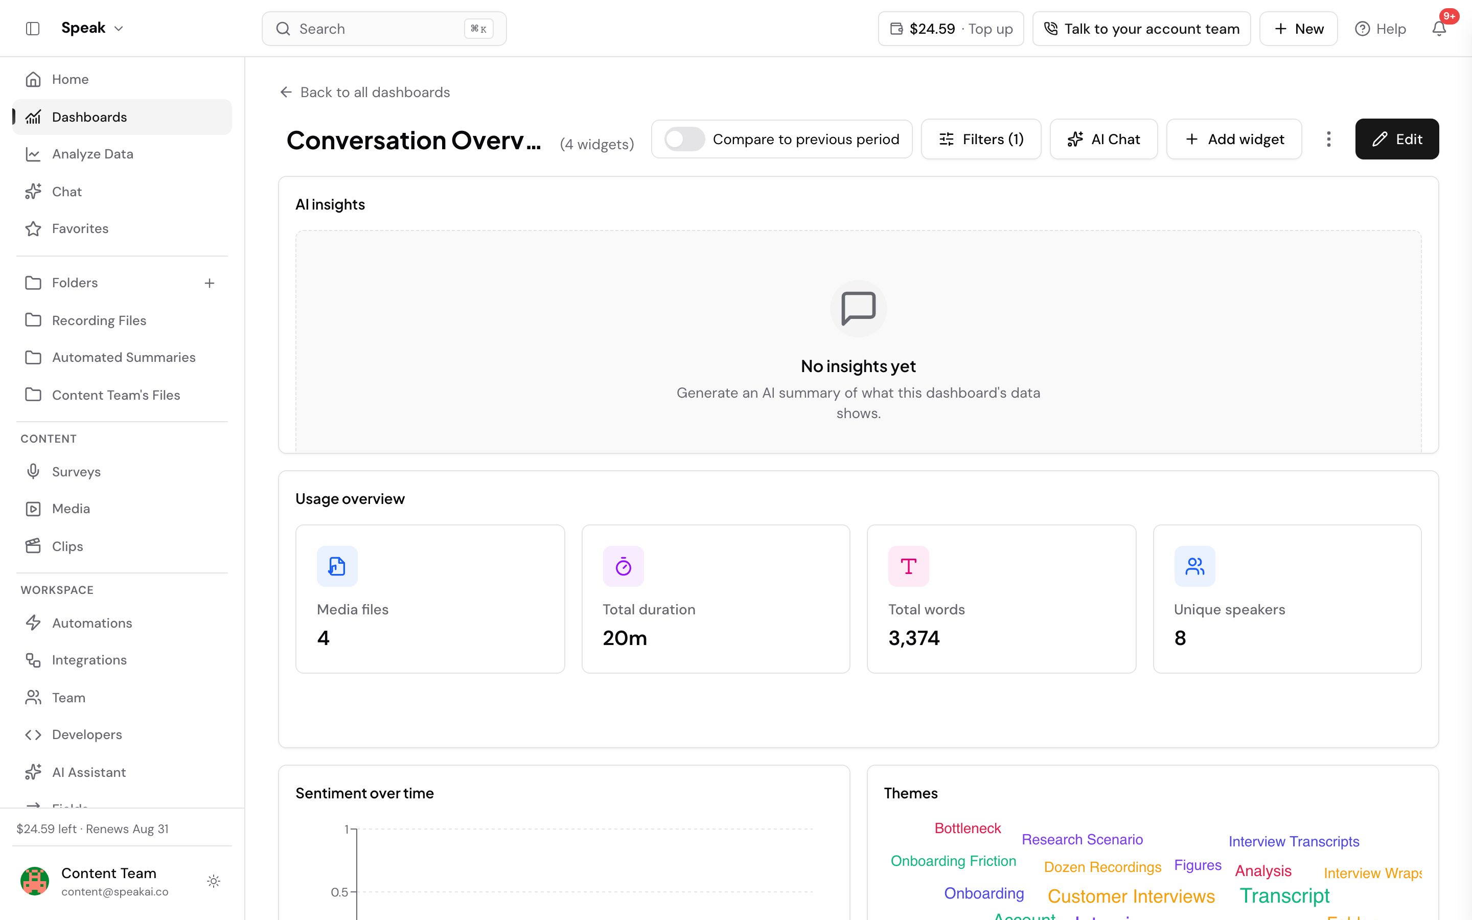Image resolution: width=1472 pixels, height=920 pixels.
Task: Open Developers in the sidebar
Action: pos(122,734)
